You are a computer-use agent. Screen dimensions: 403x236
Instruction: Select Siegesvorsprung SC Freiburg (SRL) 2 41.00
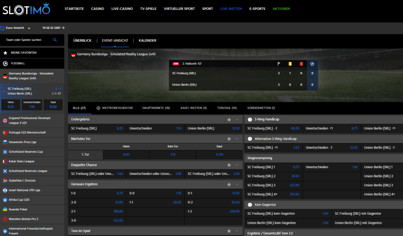pyautogui.click(x=273, y=176)
